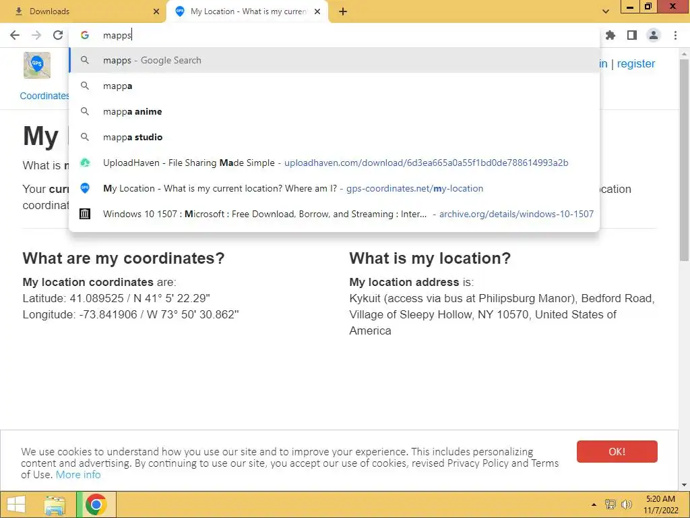This screenshot has width=690, height=518.
Task: Open the volume speaker tray icon
Action: tap(626, 505)
